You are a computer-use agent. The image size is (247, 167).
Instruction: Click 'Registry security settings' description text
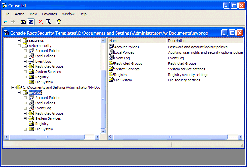188,75
